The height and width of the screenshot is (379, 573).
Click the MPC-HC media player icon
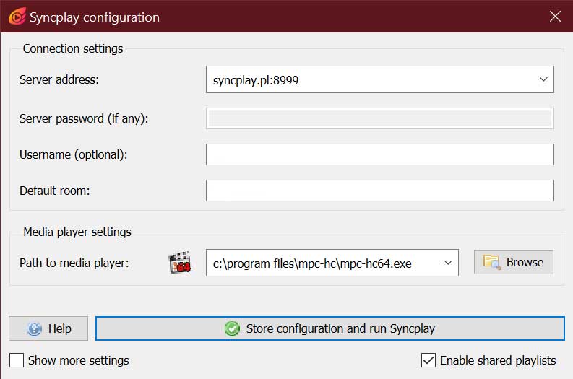[x=178, y=263]
